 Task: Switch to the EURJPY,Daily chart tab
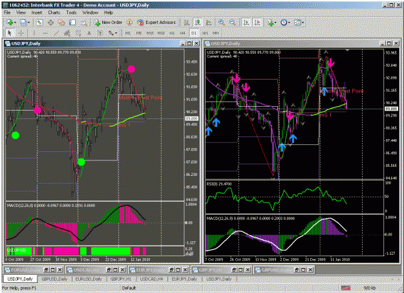184,279
